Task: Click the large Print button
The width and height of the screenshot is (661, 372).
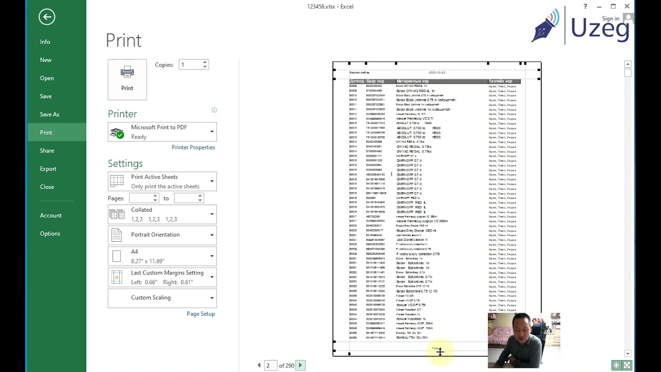Action: tap(127, 80)
